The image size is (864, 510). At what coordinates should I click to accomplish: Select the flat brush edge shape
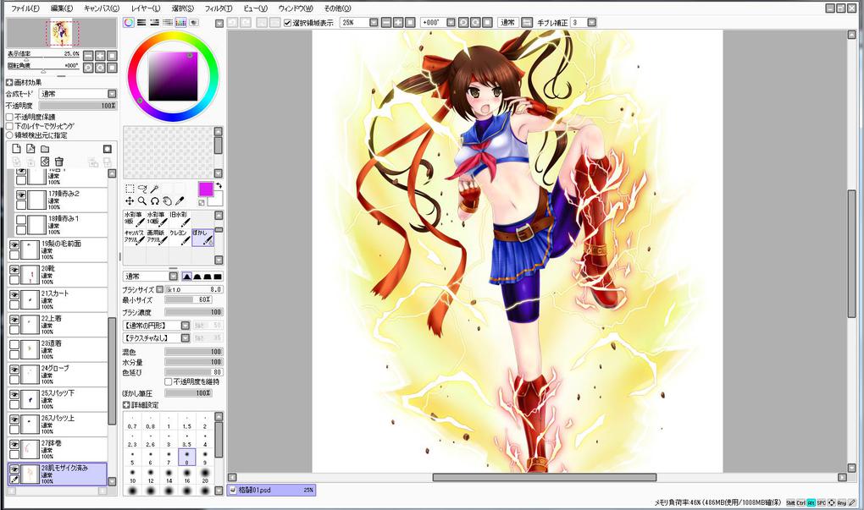click(x=218, y=277)
